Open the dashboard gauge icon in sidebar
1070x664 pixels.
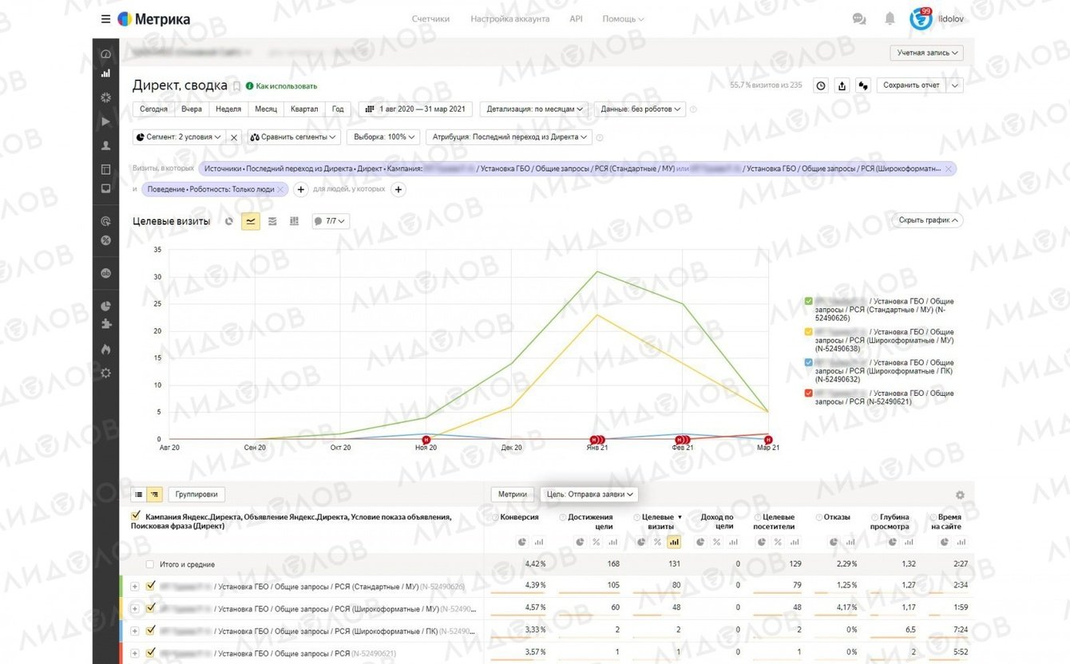click(x=105, y=54)
